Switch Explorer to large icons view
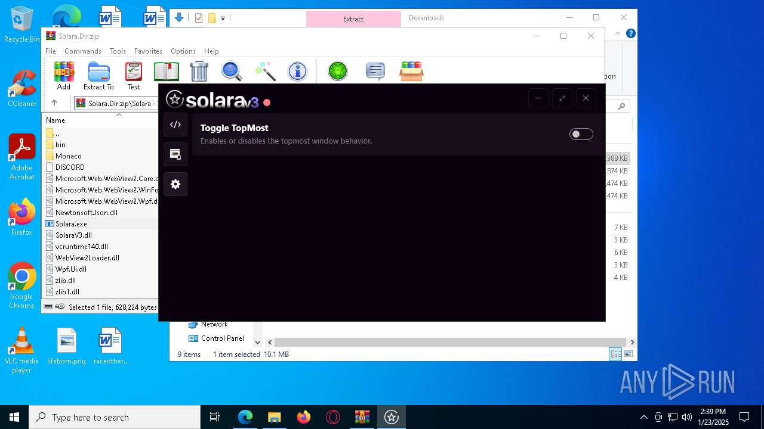764x429 pixels. 627,355
